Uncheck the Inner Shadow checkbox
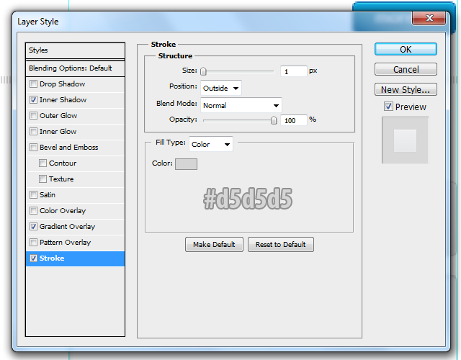This screenshot has width=461, height=360. 34,100
